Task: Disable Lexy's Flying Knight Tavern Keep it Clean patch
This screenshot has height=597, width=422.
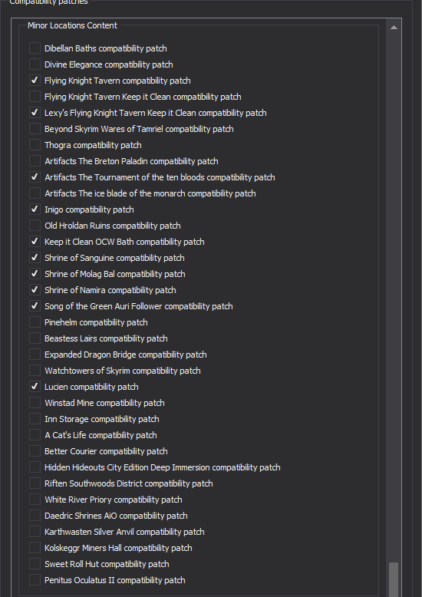Action: tap(35, 113)
